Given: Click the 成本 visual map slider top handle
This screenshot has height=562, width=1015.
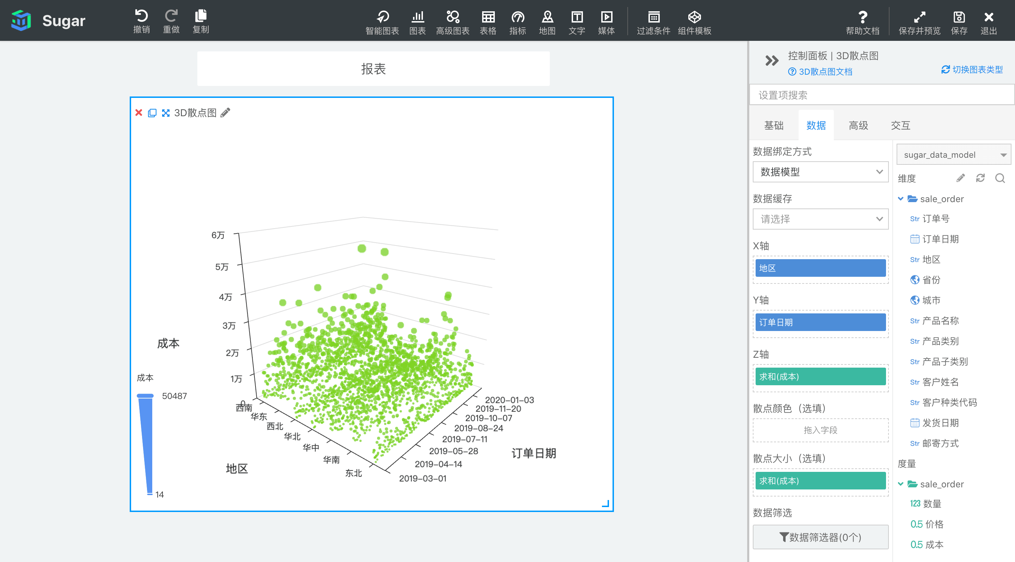Looking at the screenshot, I should tap(145, 395).
